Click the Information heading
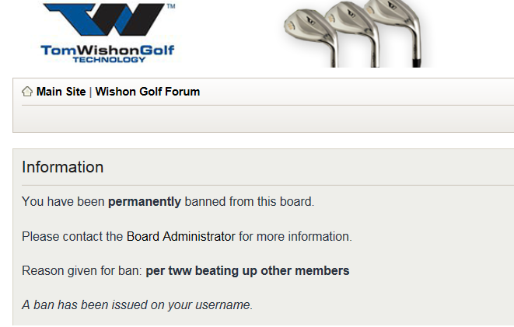The image size is (514, 327). pyautogui.click(x=62, y=167)
